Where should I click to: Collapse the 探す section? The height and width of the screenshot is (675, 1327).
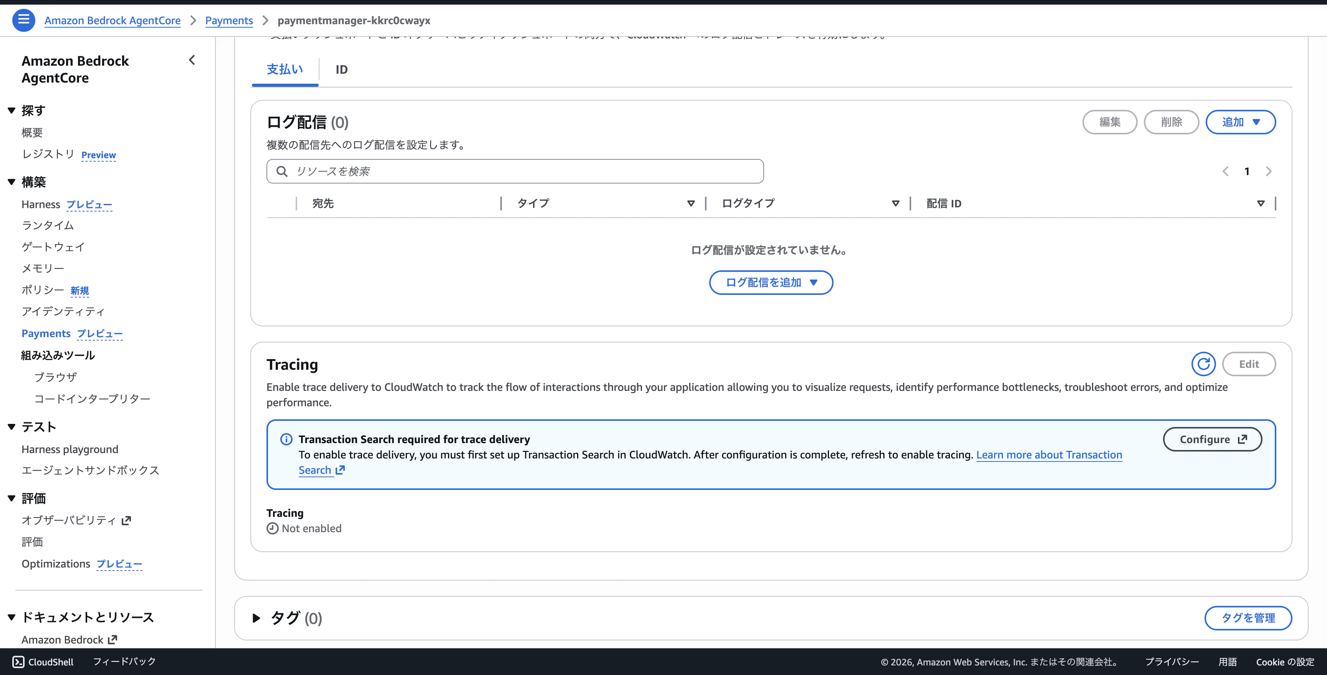[x=12, y=110]
